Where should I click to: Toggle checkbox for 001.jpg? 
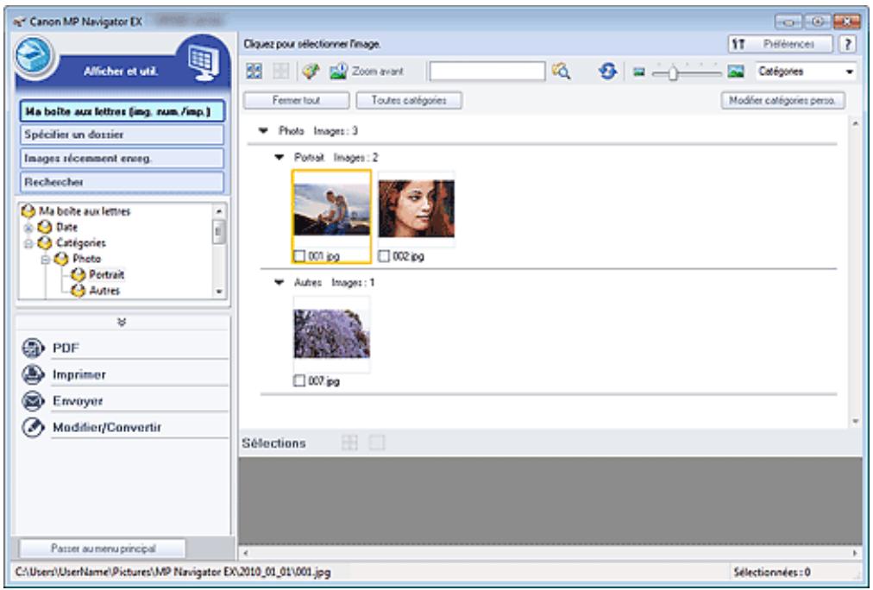[x=299, y=256]
